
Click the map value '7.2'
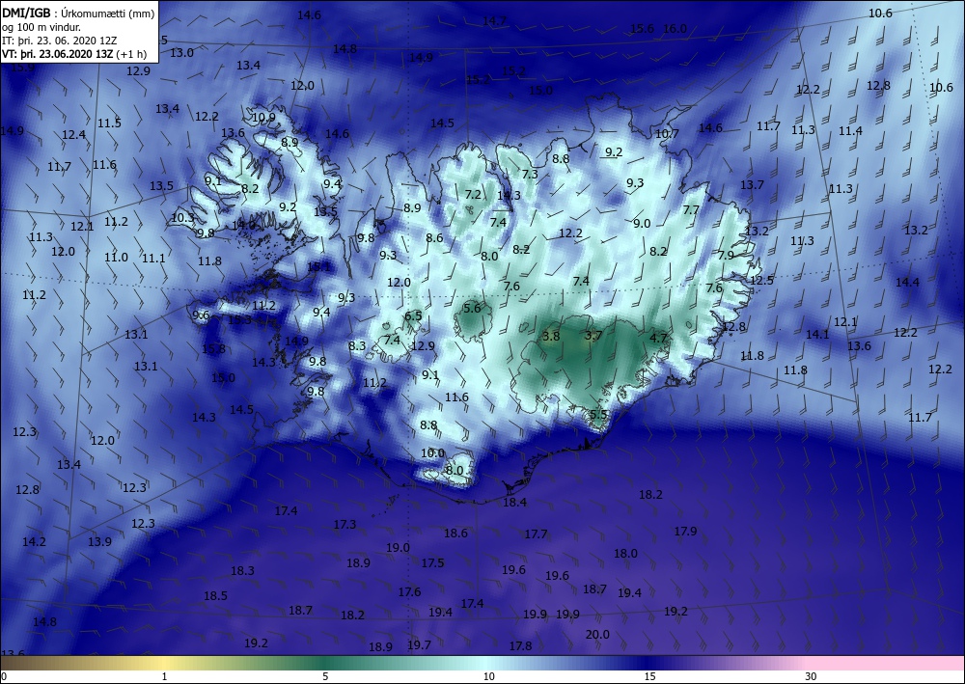(x=473, y=194)
